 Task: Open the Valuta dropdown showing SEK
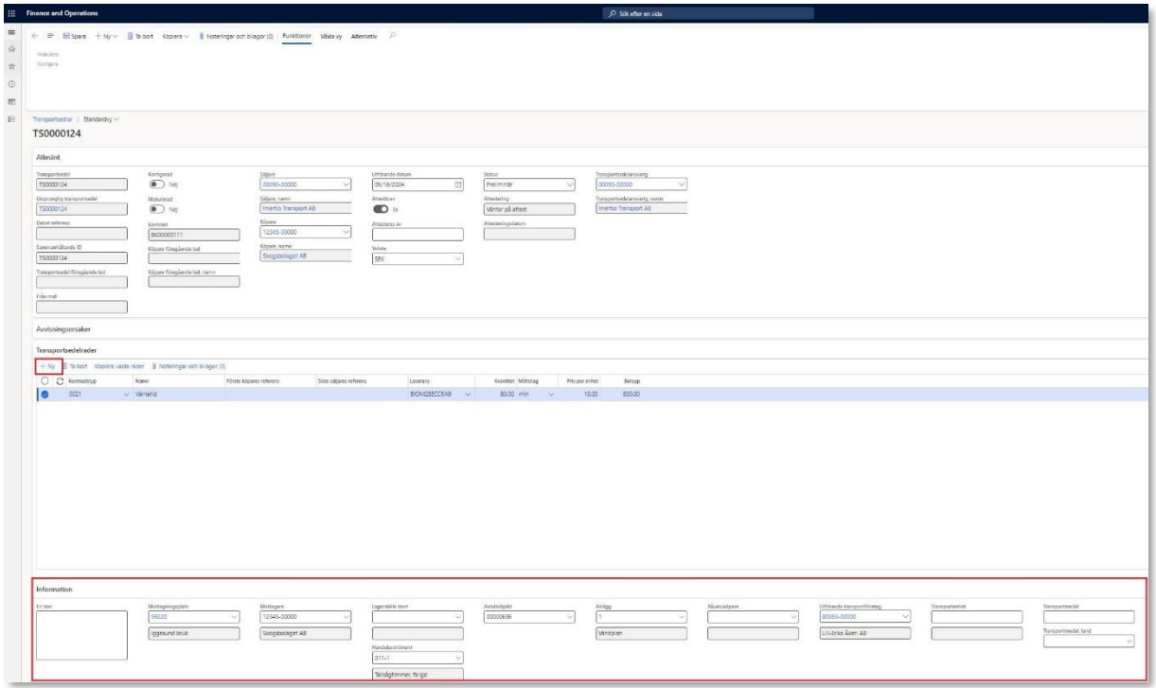click(458, 258)
